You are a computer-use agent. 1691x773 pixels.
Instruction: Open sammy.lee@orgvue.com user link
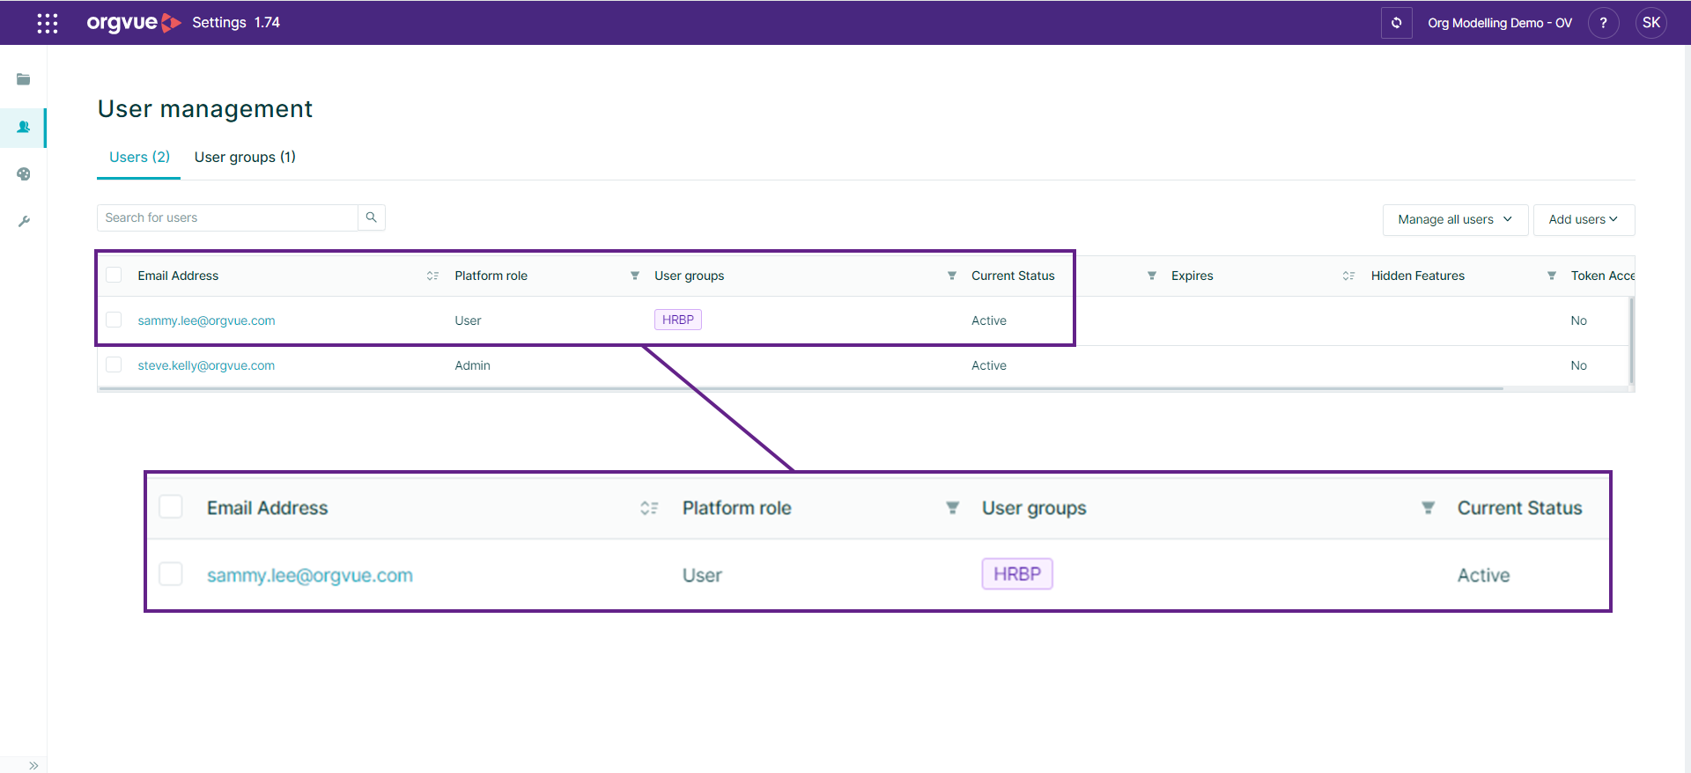tap(206, 320)
